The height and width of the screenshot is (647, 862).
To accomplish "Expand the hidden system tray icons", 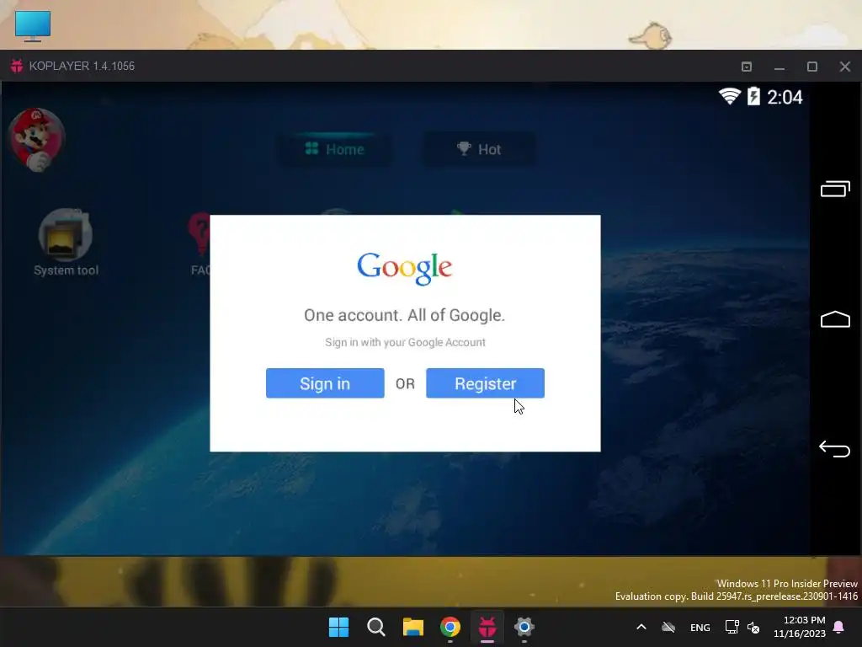I will click(x=641, y=627).
